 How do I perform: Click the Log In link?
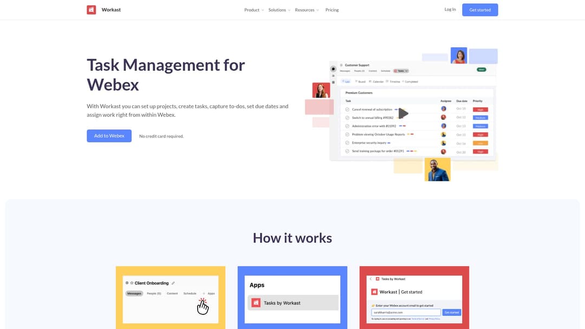(x=450, y=9)
